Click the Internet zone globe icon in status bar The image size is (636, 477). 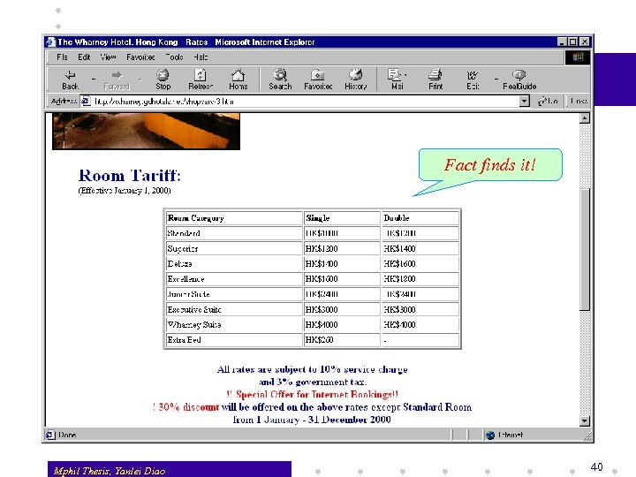[490, 435]
